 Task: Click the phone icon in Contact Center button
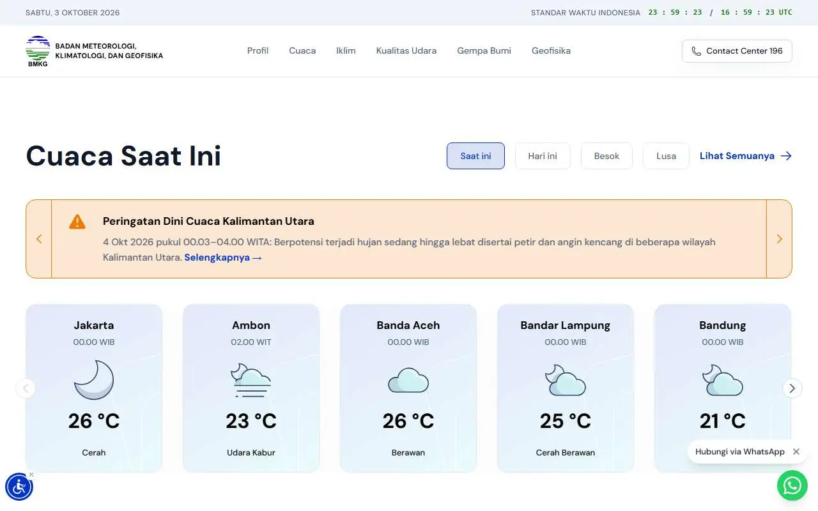click(697, 51)
